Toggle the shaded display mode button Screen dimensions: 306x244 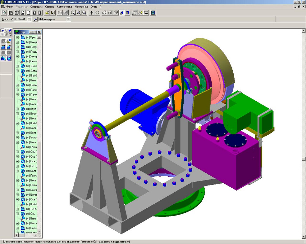tap(122, 13)
